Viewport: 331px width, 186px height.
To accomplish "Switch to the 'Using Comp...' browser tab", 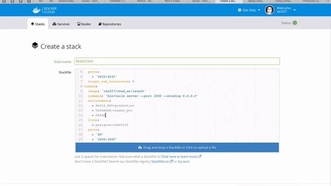I will (x=283, y=1).
